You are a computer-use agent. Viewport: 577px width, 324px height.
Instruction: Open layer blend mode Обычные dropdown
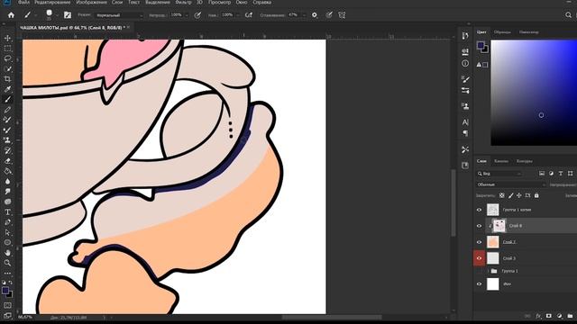click(511, 184)
